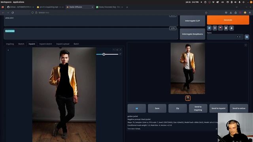Clear the Styles selection with the x

click(237, 37)
